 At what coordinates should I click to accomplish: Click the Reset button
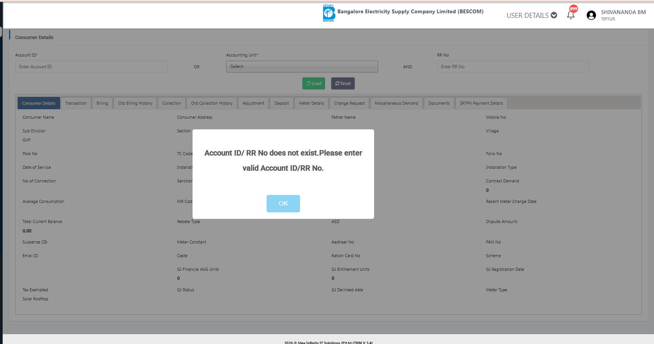(x=343, y=83)
